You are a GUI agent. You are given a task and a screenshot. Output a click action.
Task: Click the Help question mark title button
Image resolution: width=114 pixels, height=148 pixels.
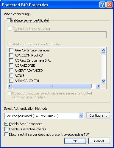(102, 5)
